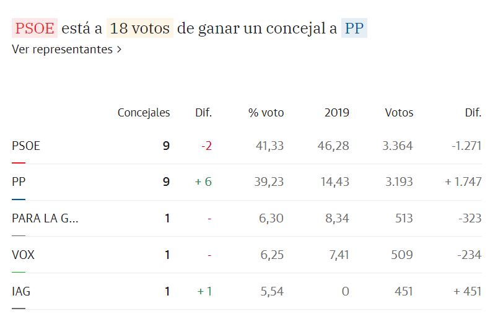Click IAG's 5,54 vote percentage

tap(270, 291)
